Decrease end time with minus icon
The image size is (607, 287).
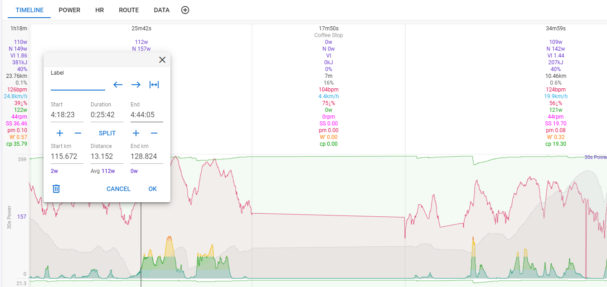click(154, 133)
